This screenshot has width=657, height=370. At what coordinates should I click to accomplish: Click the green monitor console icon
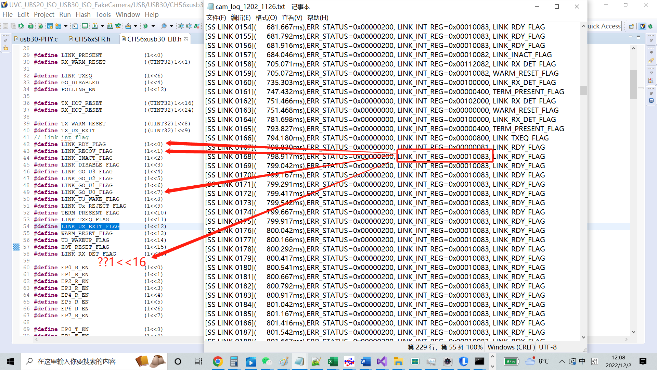click(x=85, y=26)
